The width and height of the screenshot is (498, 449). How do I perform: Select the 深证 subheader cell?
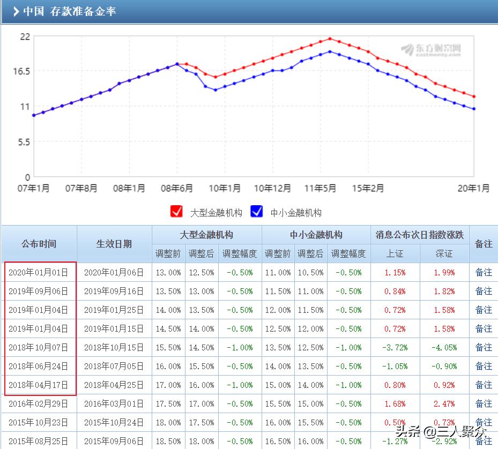tap(444, 253)
